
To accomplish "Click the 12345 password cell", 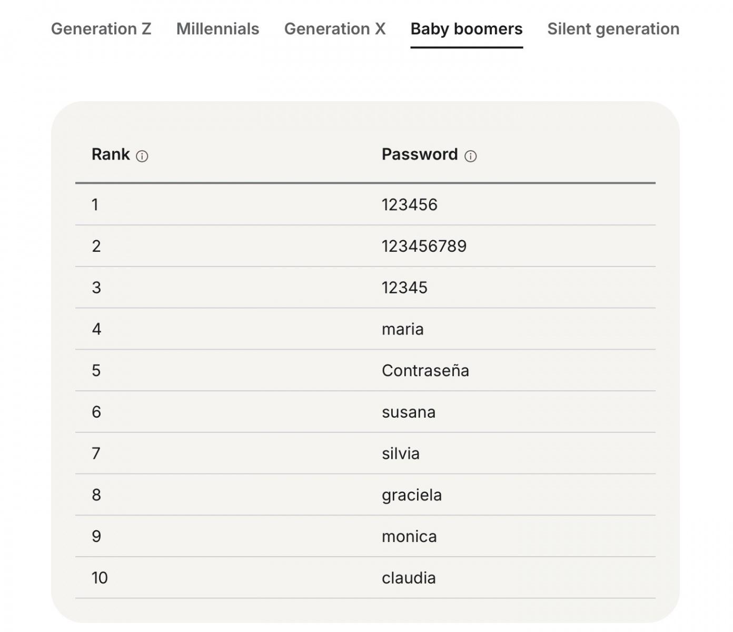I will (404, 288).
